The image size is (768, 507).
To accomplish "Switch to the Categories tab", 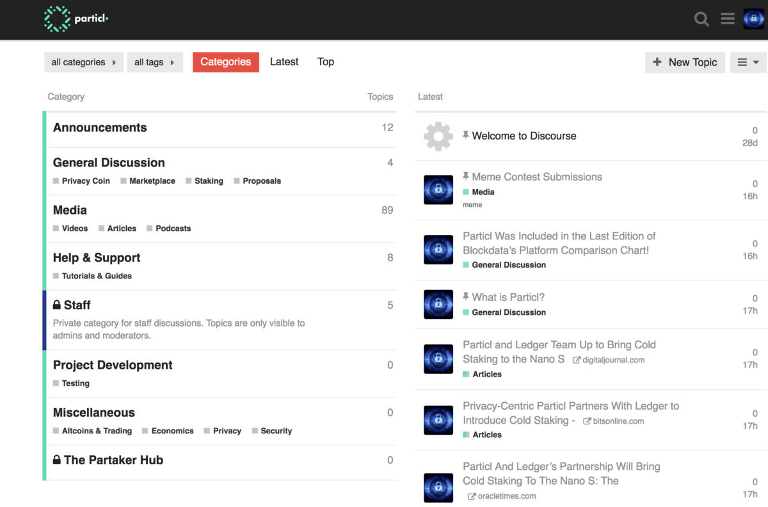I will click(226, 62).
